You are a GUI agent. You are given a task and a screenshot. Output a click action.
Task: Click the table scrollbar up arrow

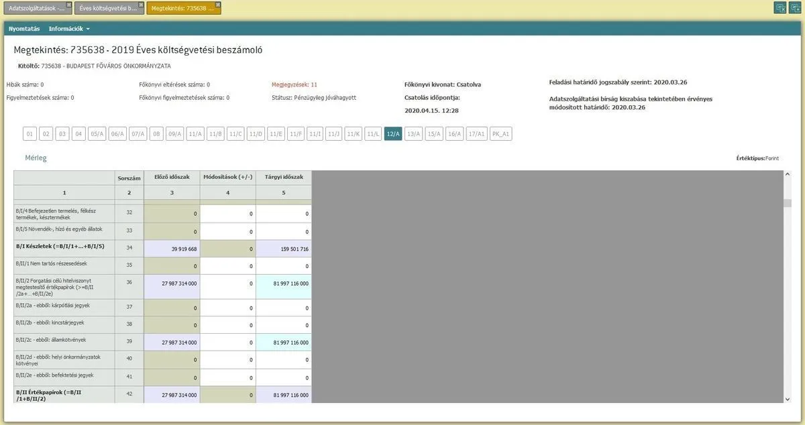point(787,175)
